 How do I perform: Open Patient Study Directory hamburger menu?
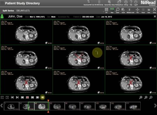click(2, 3)
